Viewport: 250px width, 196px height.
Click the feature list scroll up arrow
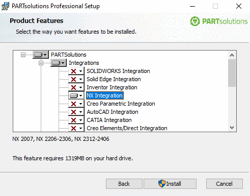tap(232, 55)
